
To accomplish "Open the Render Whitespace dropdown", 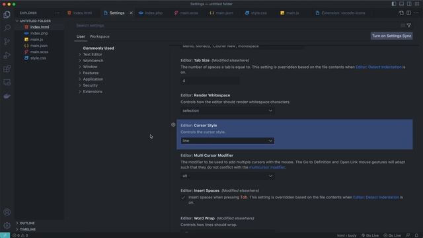I will pos(227,110).
